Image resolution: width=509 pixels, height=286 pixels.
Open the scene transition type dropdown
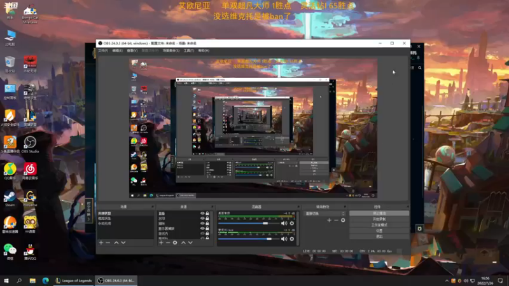[324, 214]
